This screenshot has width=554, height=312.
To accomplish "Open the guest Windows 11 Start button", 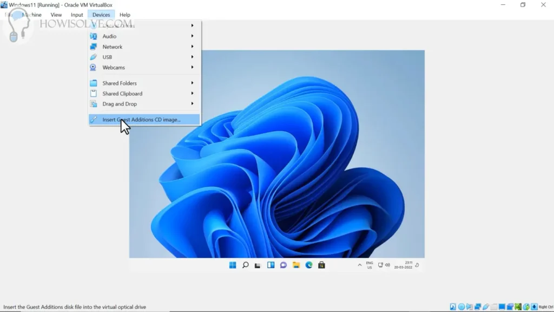I will point(233,265).
